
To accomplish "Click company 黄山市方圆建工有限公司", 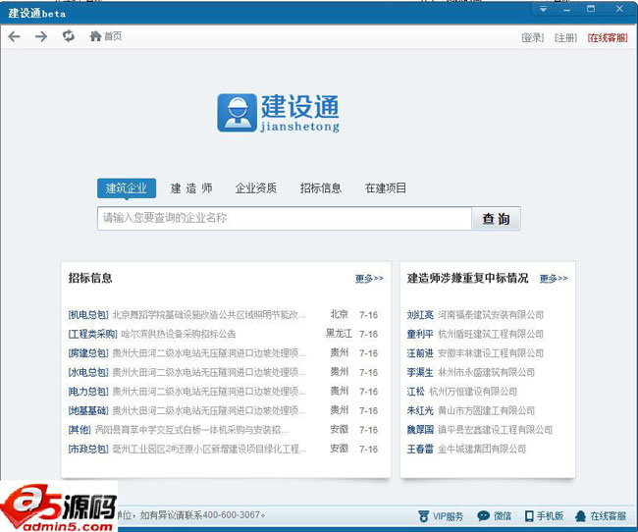I will point(486,410).
